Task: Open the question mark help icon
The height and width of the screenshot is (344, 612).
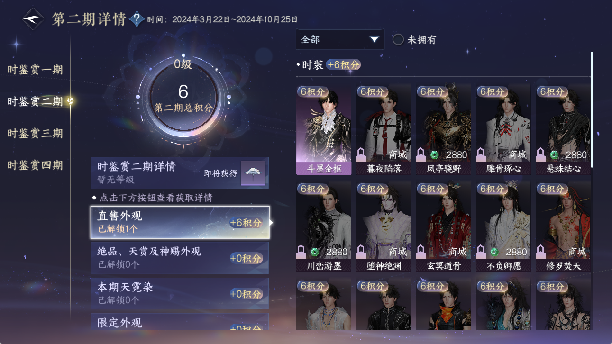Action: (137, 19)
